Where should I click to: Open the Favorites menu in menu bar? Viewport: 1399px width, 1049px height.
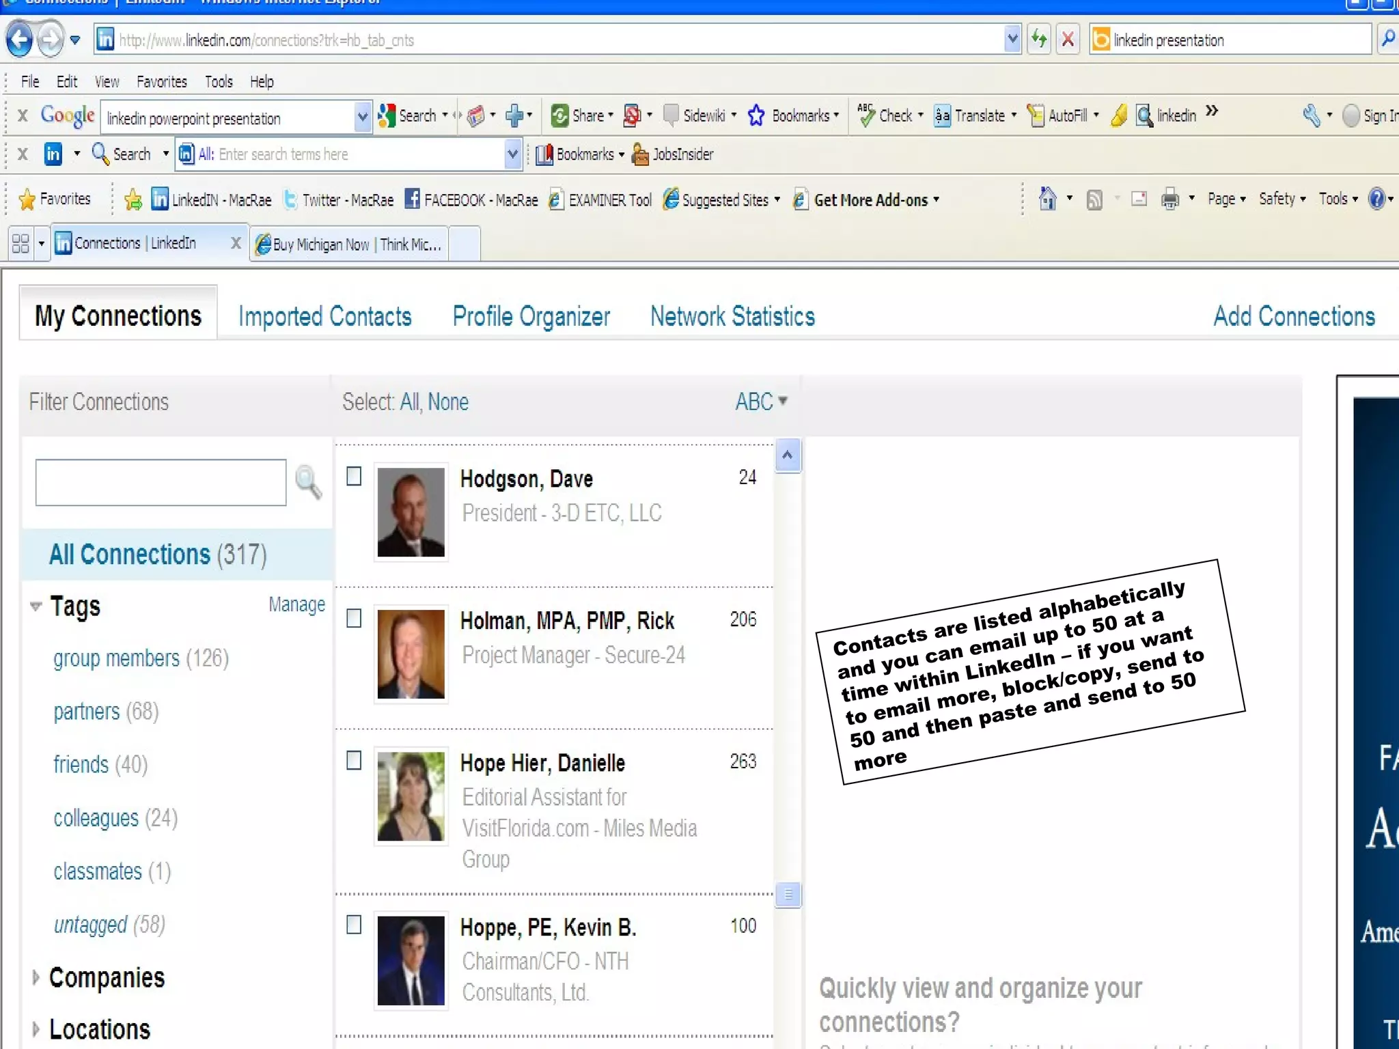[x=162, y=82]
